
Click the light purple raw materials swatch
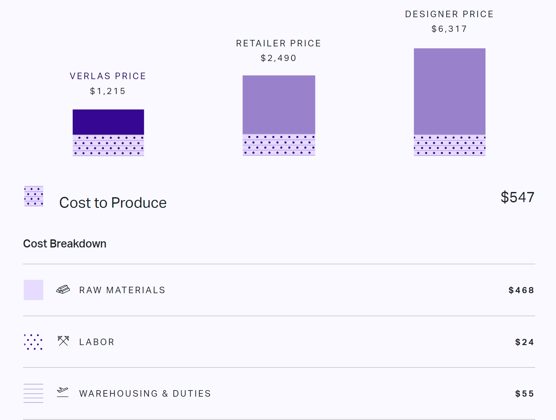33,290
